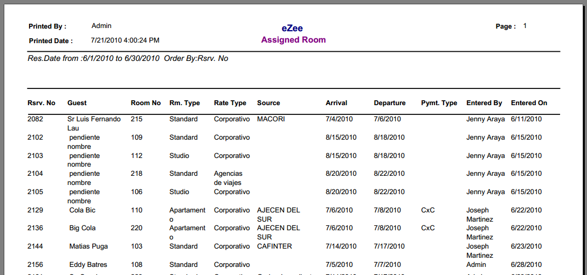Select guest Eddy Batres row

[293, 265]
